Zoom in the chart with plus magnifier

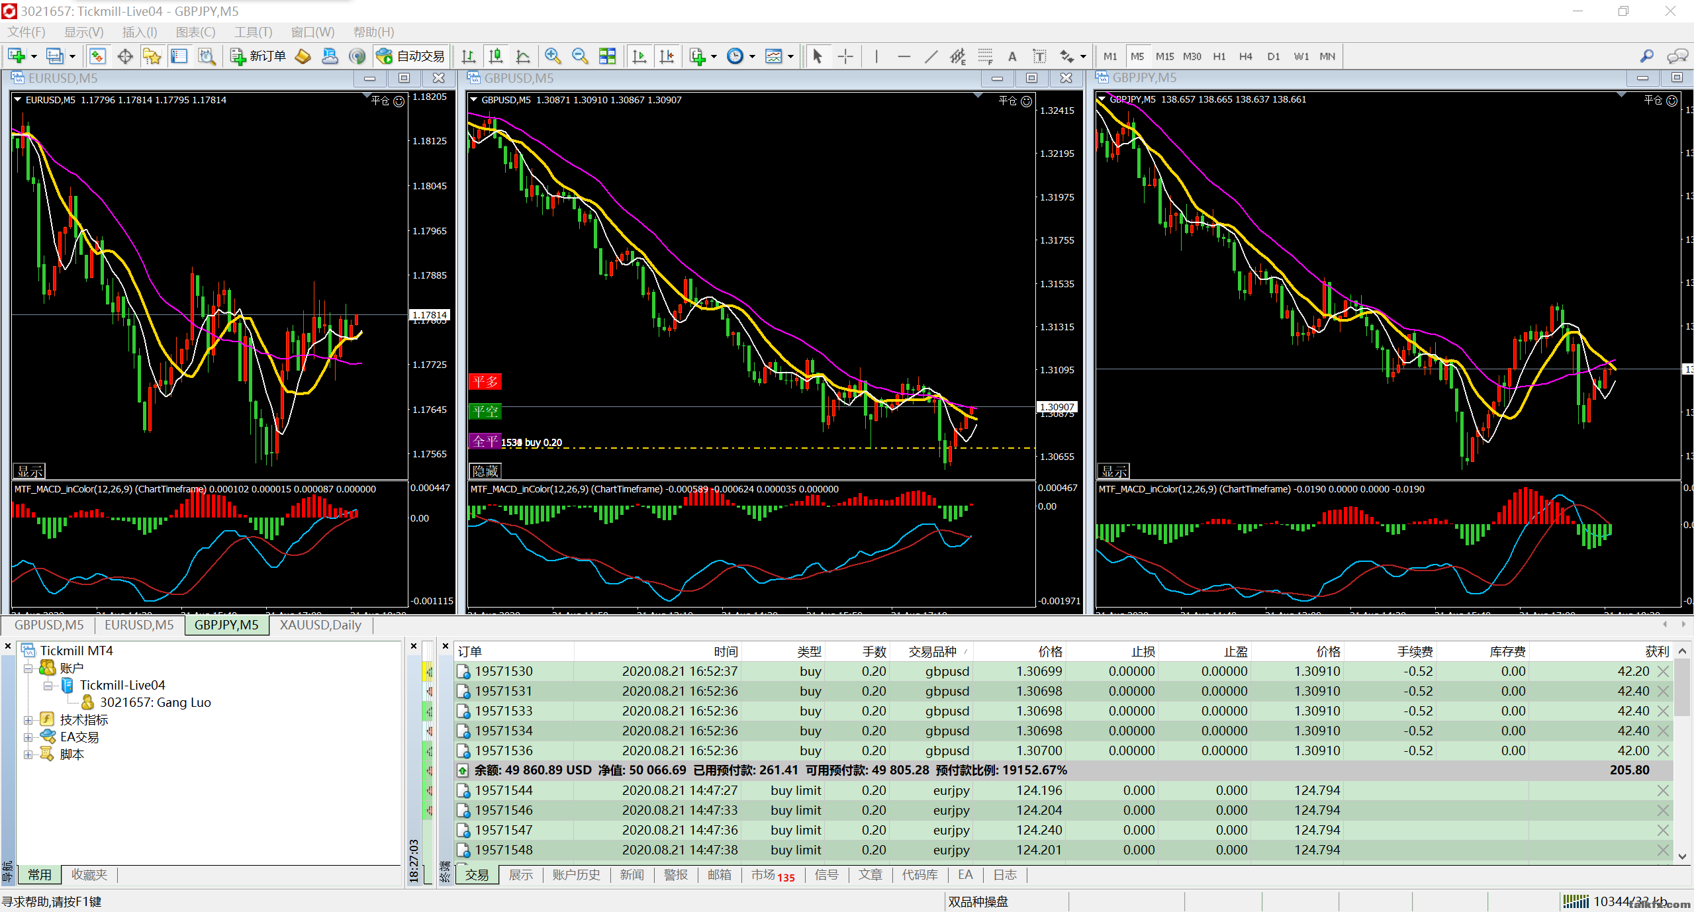[x=553, y=56]
